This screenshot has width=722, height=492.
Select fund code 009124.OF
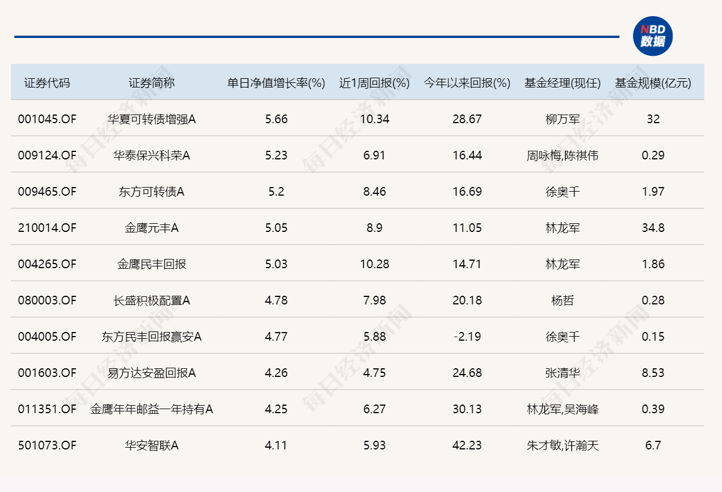pos(47,155)
